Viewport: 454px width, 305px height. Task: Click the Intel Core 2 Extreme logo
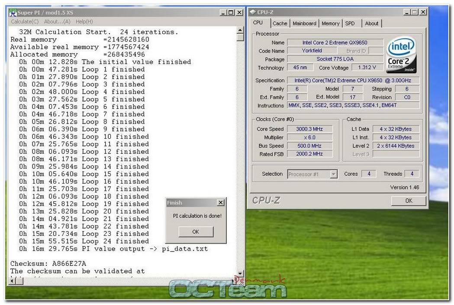click(x=401, y=55)
